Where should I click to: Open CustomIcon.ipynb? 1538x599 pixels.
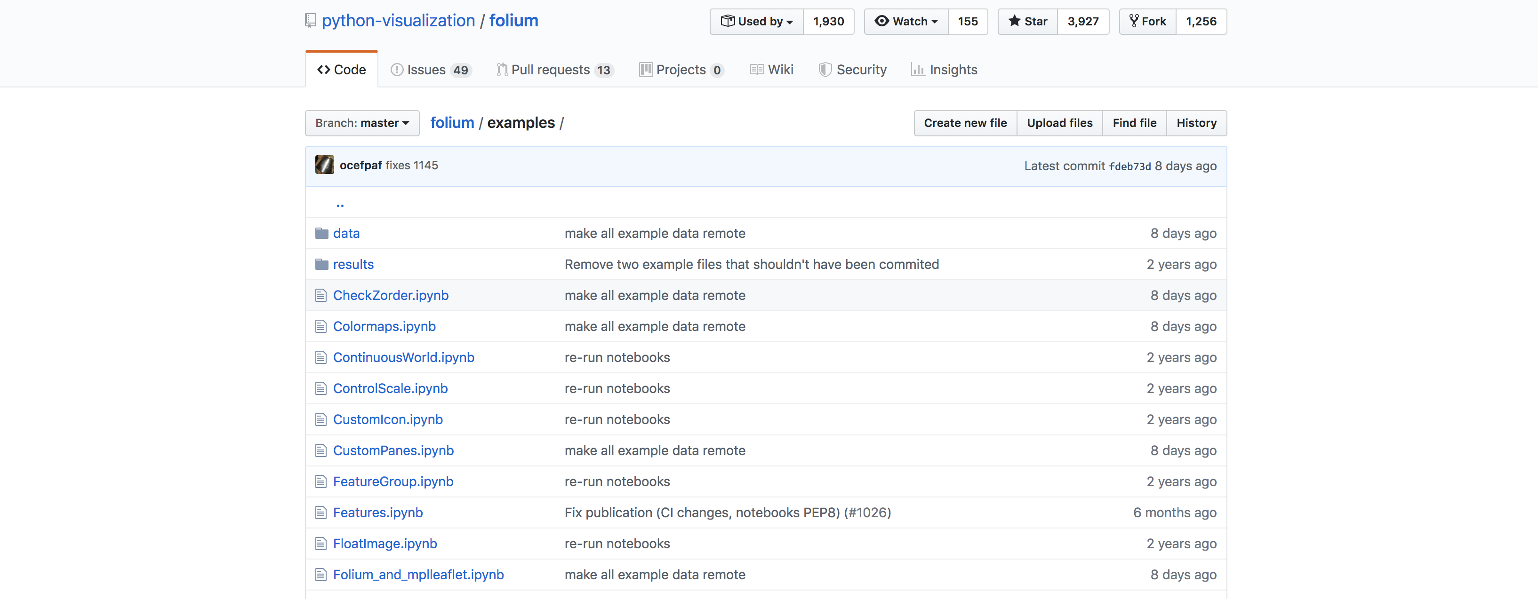click(388, 419)
